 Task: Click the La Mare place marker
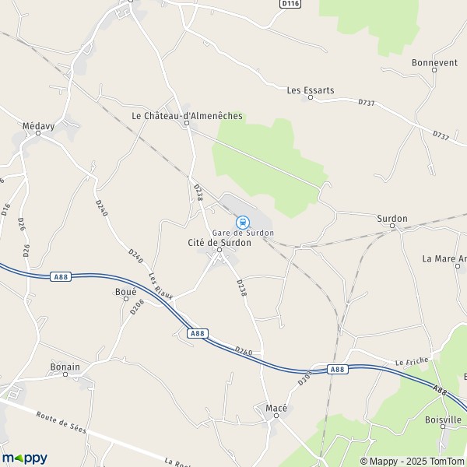(458, 266)
